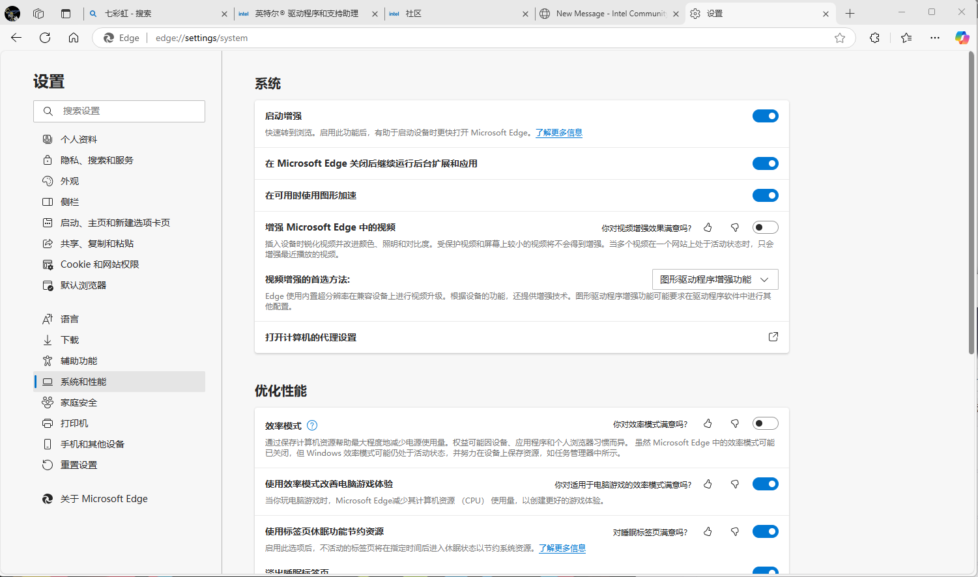Enable the 增强 Microsoft Edge 中的视频 toggle
The width and height of the screenshot is (978, 577).
[x=765, y=227]
